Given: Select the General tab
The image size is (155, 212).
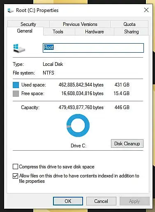Looking at the screenshot, I should click(x=25, y=31).
